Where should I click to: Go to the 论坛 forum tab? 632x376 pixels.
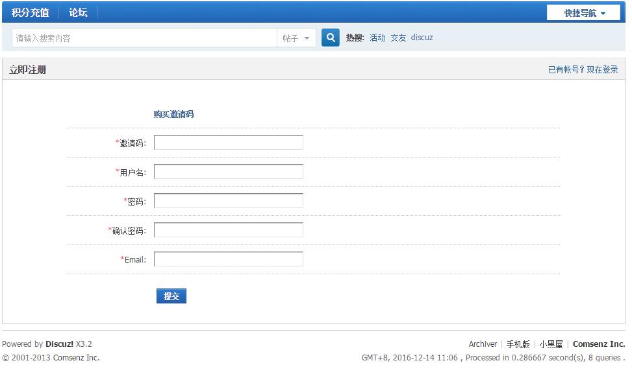point(78,12)
